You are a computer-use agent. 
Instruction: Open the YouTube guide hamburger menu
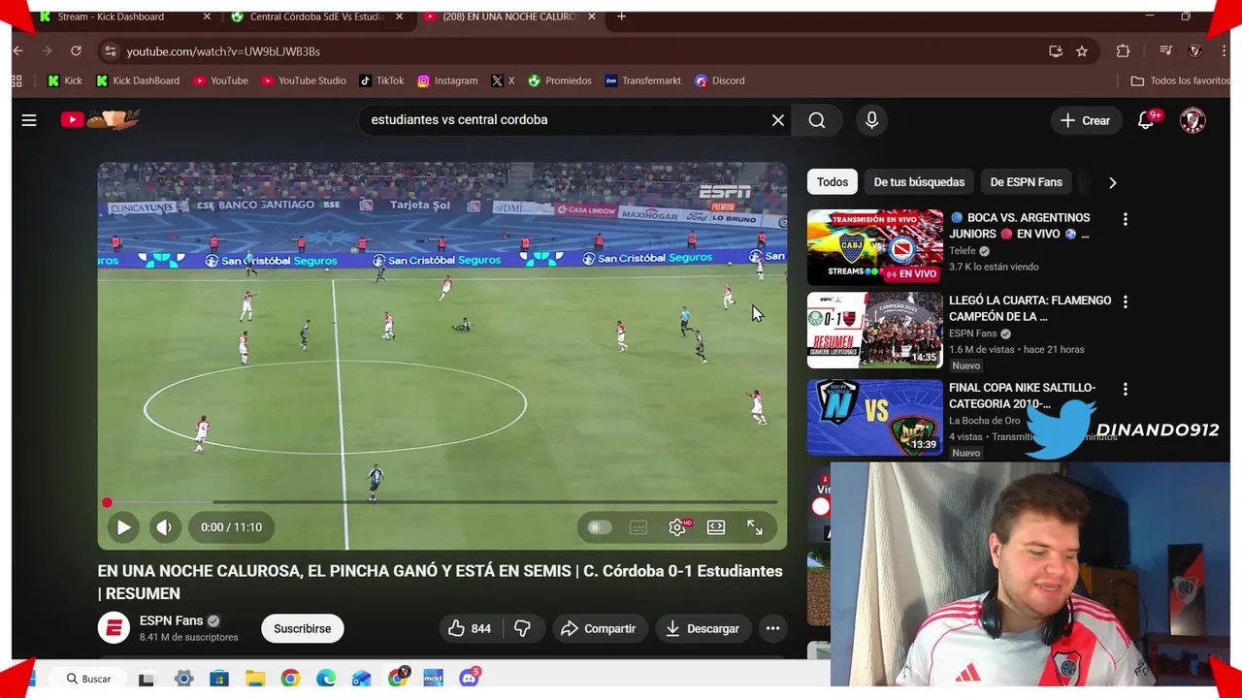pyautogui.click(x=29, y=120)
